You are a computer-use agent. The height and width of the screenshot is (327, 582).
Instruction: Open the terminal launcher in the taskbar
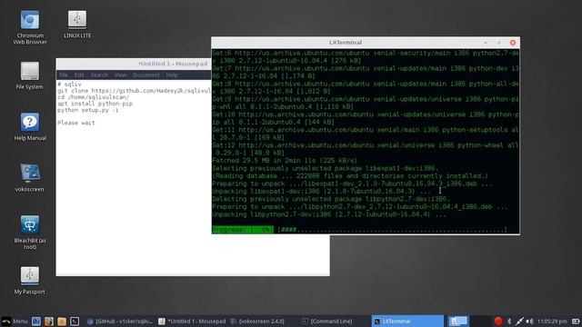coord(75,321)
